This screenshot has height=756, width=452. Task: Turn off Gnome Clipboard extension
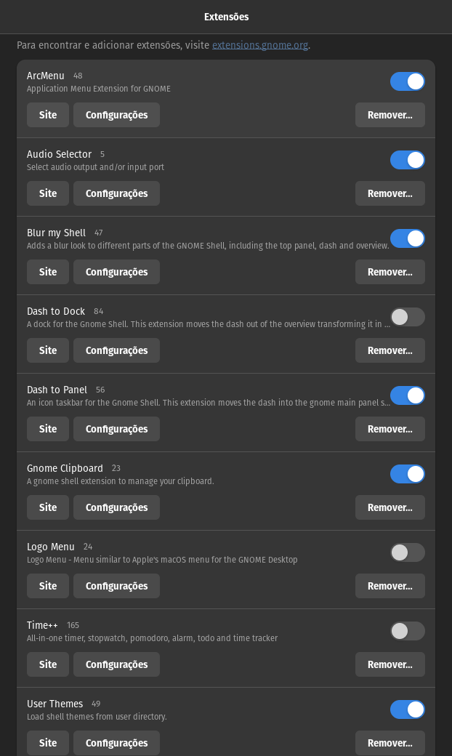tap(407, 474)
